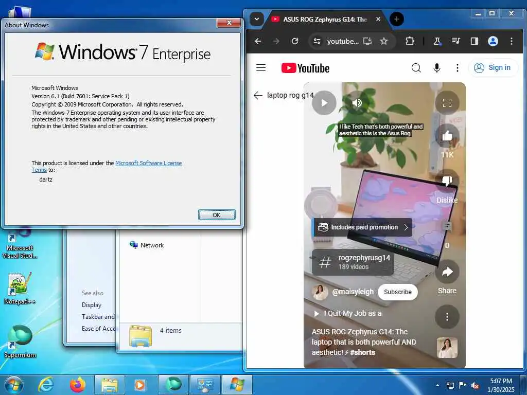Viewport: 527px width, 395px height.
Task: Close the About Windows dialog
Action: (229, 23)
